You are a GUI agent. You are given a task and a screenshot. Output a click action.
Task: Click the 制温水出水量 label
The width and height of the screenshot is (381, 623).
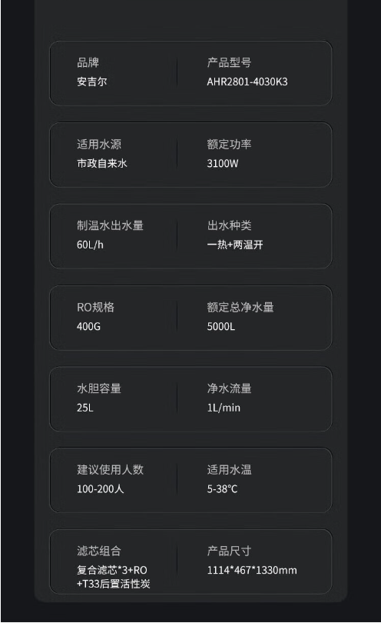pyautogui.click(x=111, y=225)
